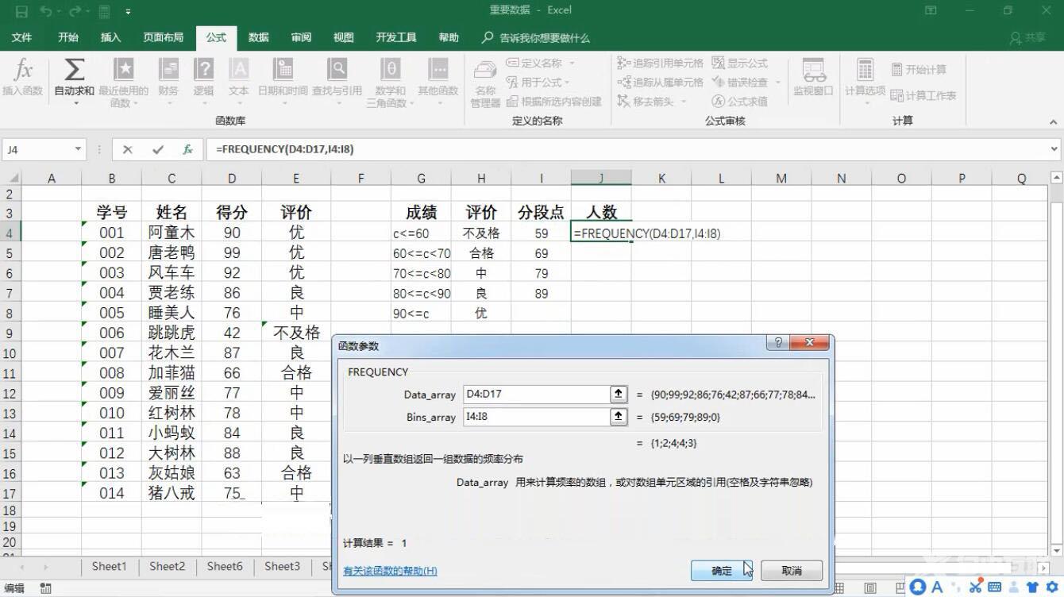
Task: Click the Data_array input field
Action: 536,394
